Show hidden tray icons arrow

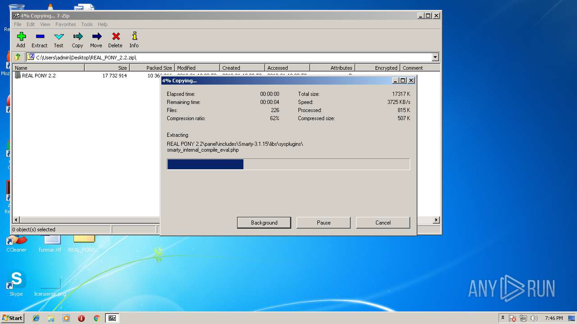[x=503, y=318]
